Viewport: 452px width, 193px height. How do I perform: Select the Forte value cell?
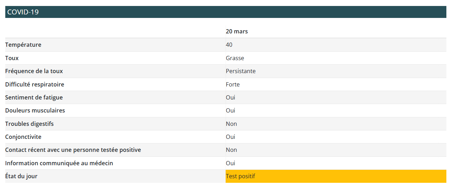[x=233, y=84]
